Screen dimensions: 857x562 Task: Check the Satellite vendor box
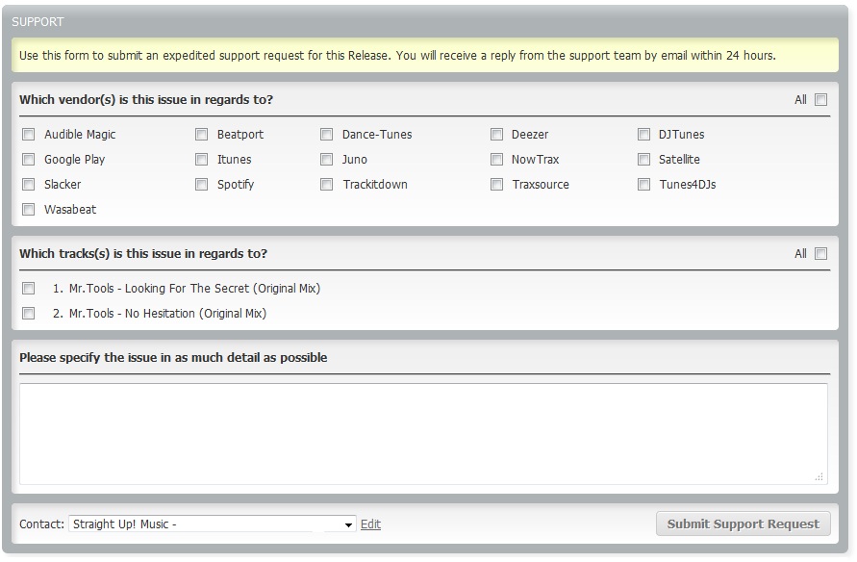click(643, 160)
